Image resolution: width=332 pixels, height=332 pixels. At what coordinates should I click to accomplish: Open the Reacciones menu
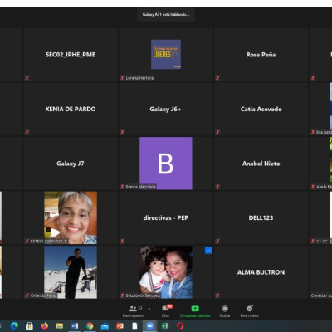coord(249,310)
